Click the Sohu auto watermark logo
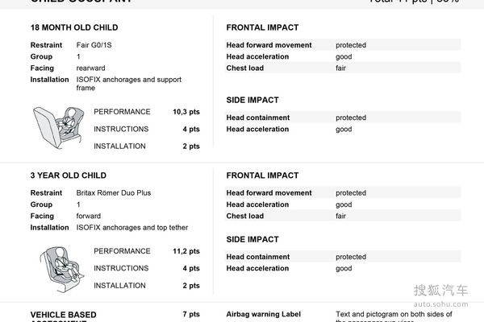Viewport: 484px width, 322px height. pos(440,291)
